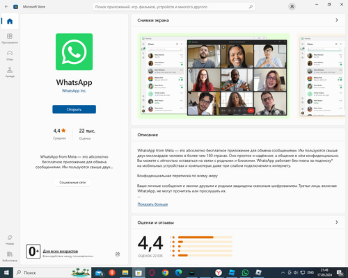This screenshot has height=278, width=348.
Task: Click the 4,4 average rating in the left panel
Action: pos(59,131)
